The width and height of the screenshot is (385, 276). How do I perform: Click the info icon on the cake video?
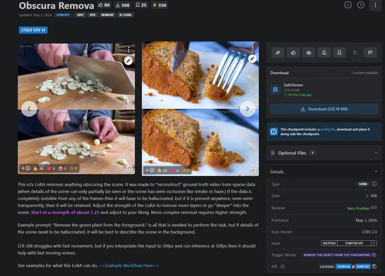[x=253, y=171]
